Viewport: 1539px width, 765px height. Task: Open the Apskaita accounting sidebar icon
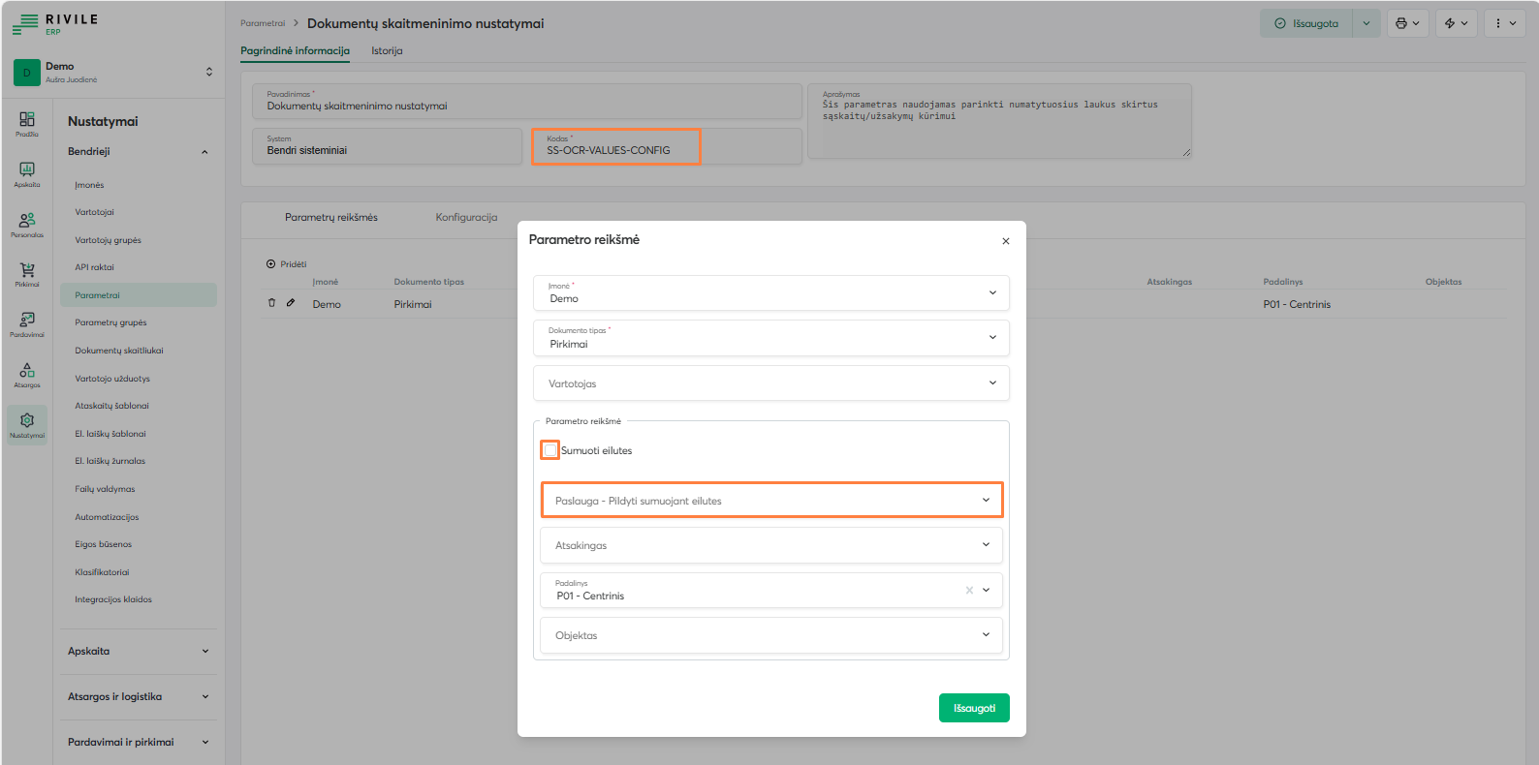point(27,172)
